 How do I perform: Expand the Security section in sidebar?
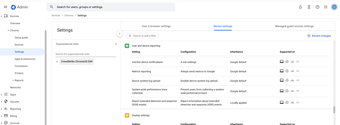2,102
